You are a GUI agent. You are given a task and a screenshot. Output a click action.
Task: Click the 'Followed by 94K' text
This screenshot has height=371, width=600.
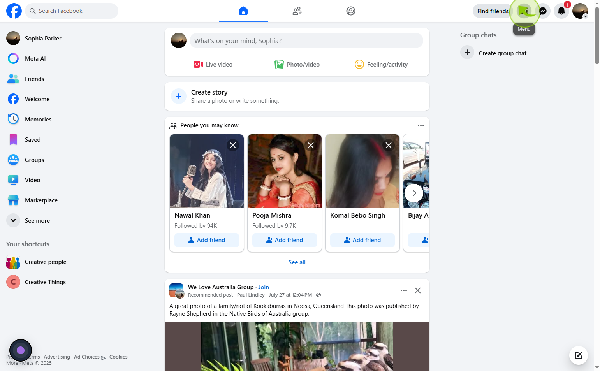[x=195, y=226]
